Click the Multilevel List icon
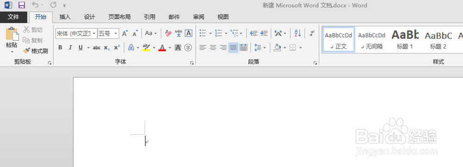463x167 pixels. pos(234,33)
